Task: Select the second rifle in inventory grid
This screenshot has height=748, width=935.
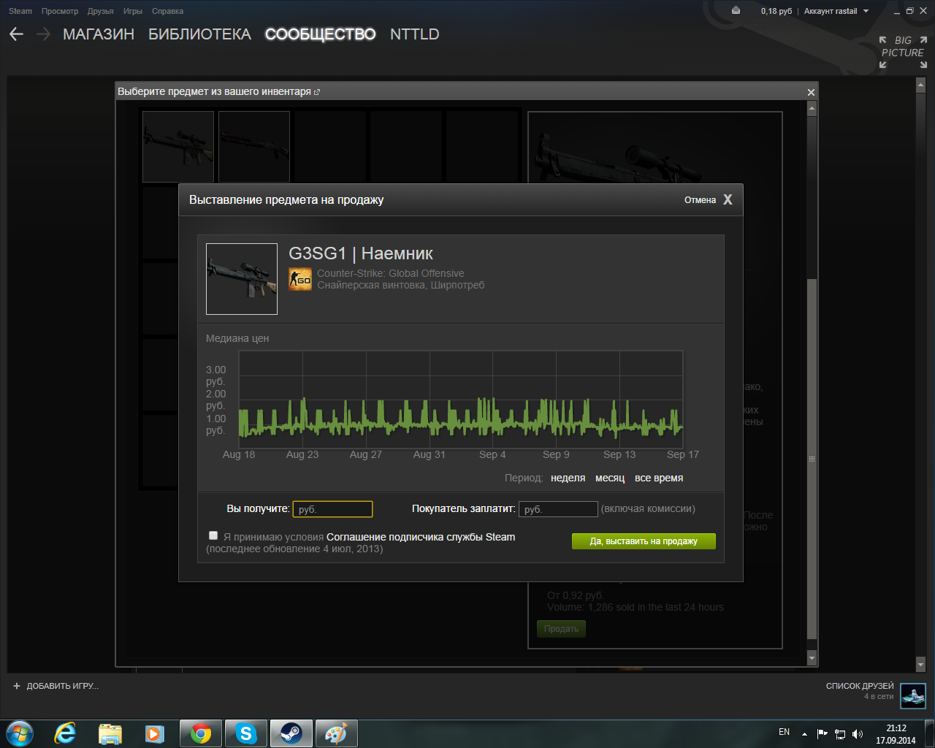Action: coord(254,147)
